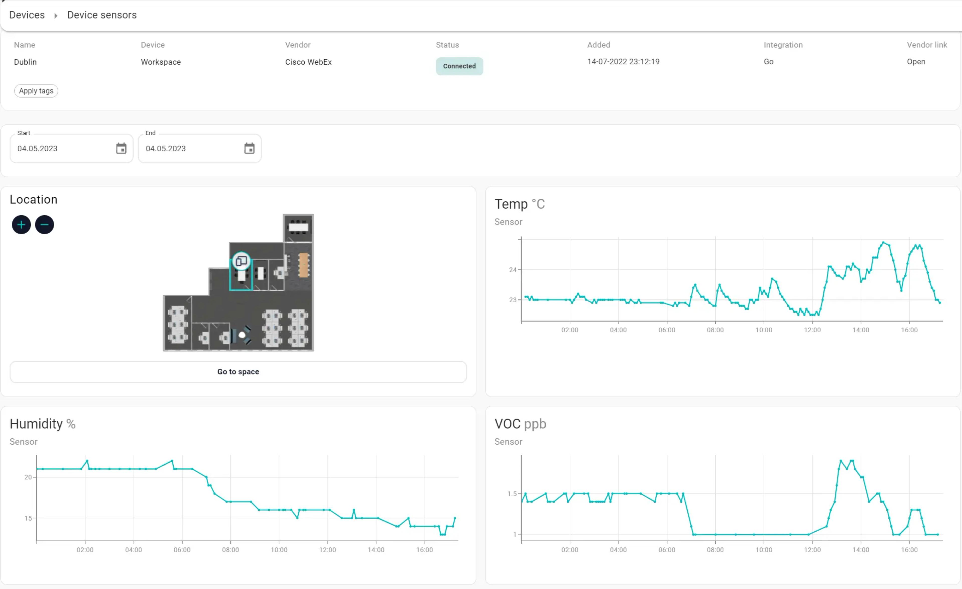
Task: Click the device marker icon on floor plan
Action: [x=241, y=261]
